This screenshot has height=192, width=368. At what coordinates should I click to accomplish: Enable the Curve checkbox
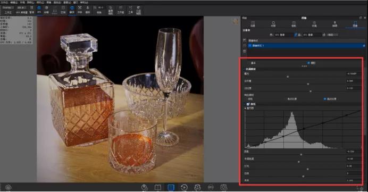[x=248, y=104]
